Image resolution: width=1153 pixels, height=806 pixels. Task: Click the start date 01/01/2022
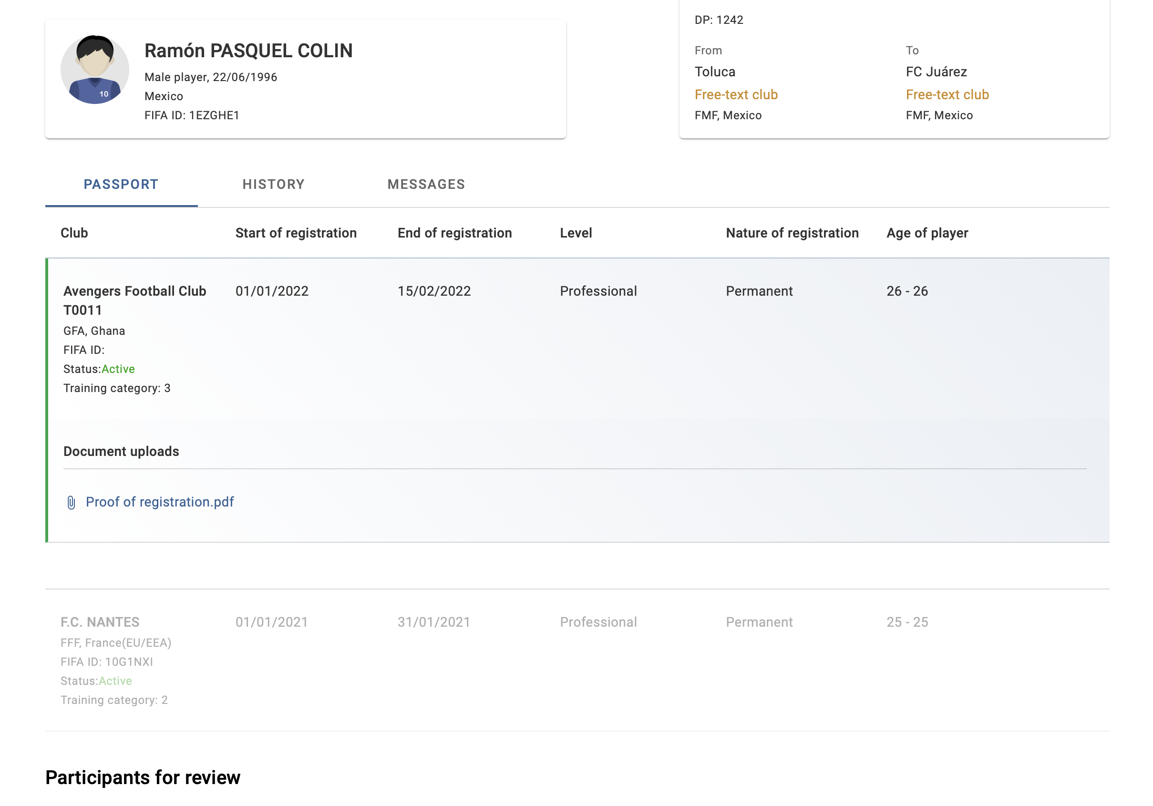point(272,291)
